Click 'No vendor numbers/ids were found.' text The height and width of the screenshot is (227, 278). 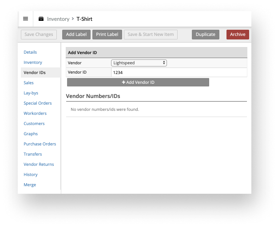tap(105, 110)
